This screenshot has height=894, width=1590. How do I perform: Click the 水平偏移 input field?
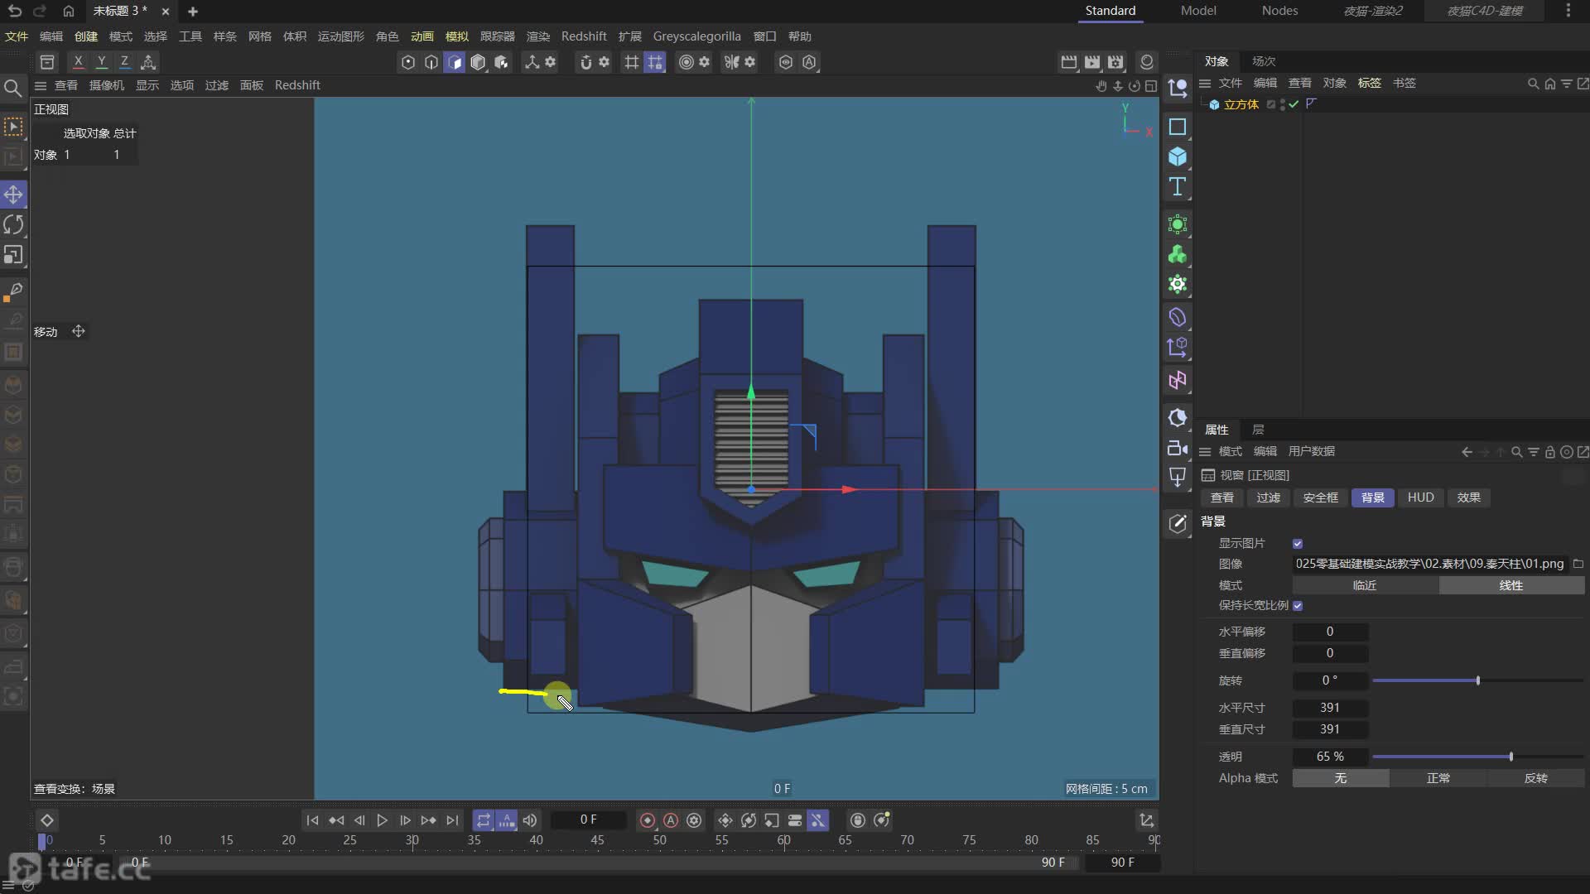(1330, 632)
